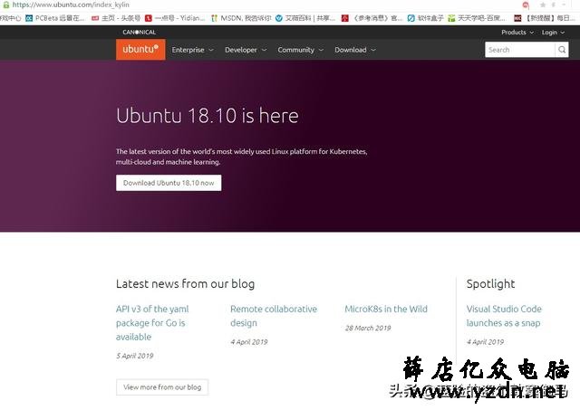Click the Canonical logo link
The height and width of the screenshot is (410, 580).
click(139, 33)
